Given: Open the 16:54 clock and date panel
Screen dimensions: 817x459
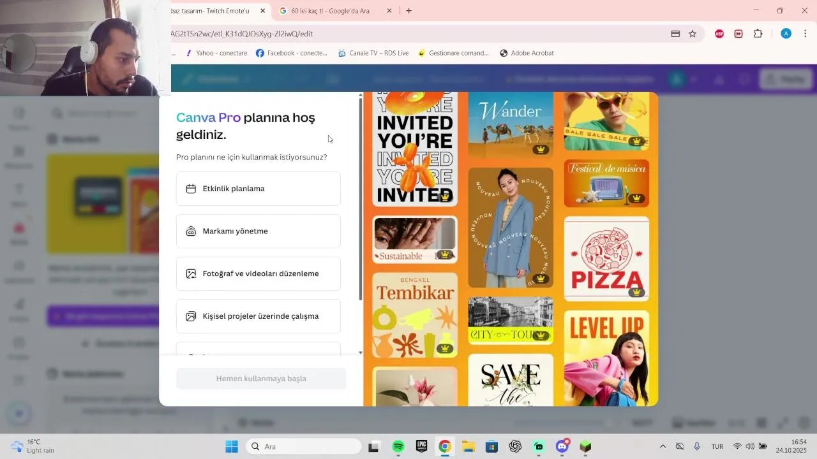Looking at the screenshot, I should pyautogui.click(x=791, y=446).
